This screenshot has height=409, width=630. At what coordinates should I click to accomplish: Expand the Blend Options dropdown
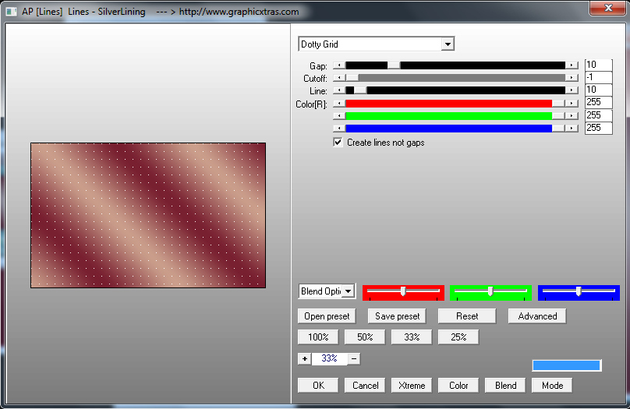click(x=348, y=291)
